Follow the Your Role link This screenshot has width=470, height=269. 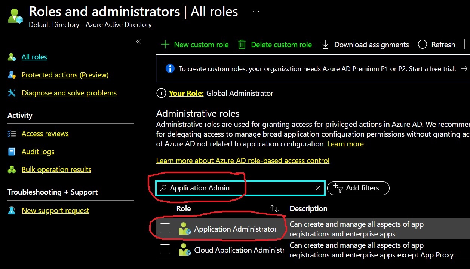click(x=186, y=93)
